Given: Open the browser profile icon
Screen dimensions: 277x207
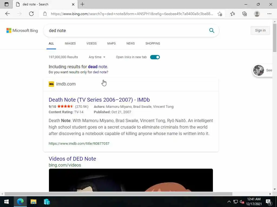Looking at the screenshot, I should 257,14.
